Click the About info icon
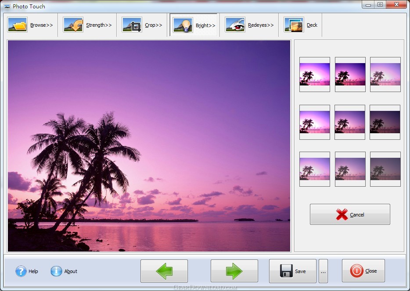Screen dimensions: 410x291 [x=56, y=271]
